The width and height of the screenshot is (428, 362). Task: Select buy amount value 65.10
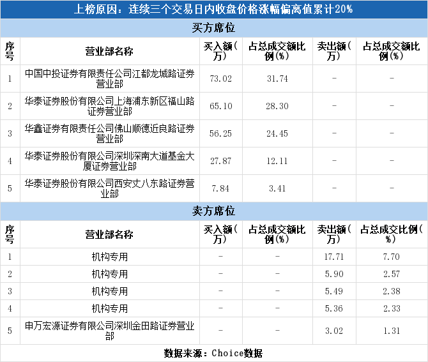point(220,106)
